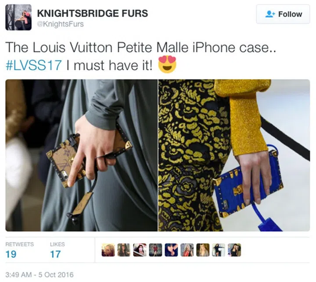
Task: View the right photo of the blue phone case
Action: click(234, 155)
